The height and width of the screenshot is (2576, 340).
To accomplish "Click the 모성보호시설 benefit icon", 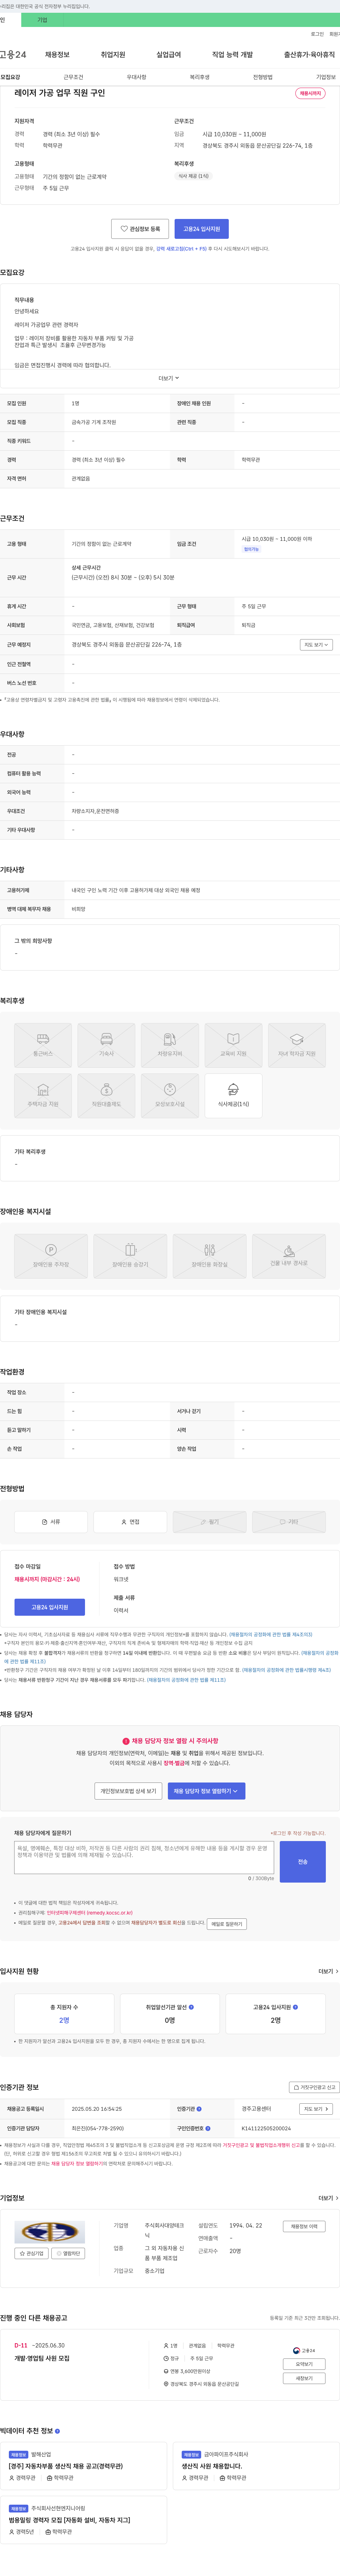I will [170, 1096].
